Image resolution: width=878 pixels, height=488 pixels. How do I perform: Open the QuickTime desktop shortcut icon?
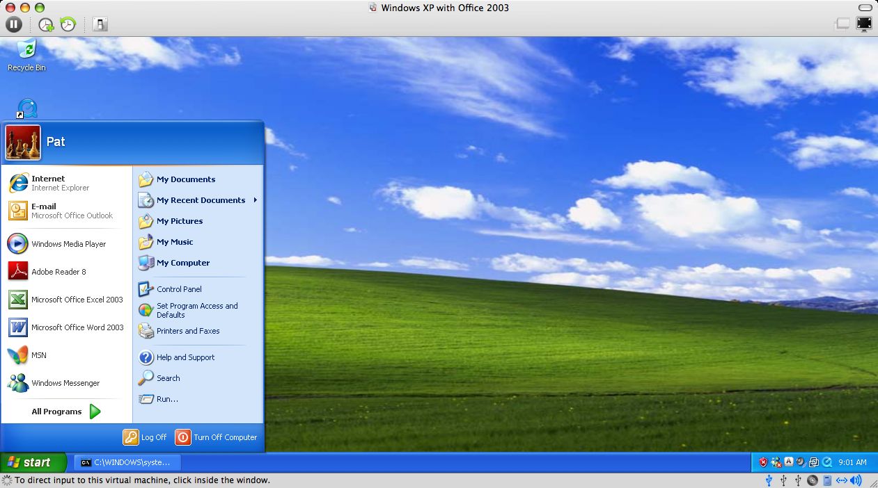pyautogui.click(x=26, y=109)
